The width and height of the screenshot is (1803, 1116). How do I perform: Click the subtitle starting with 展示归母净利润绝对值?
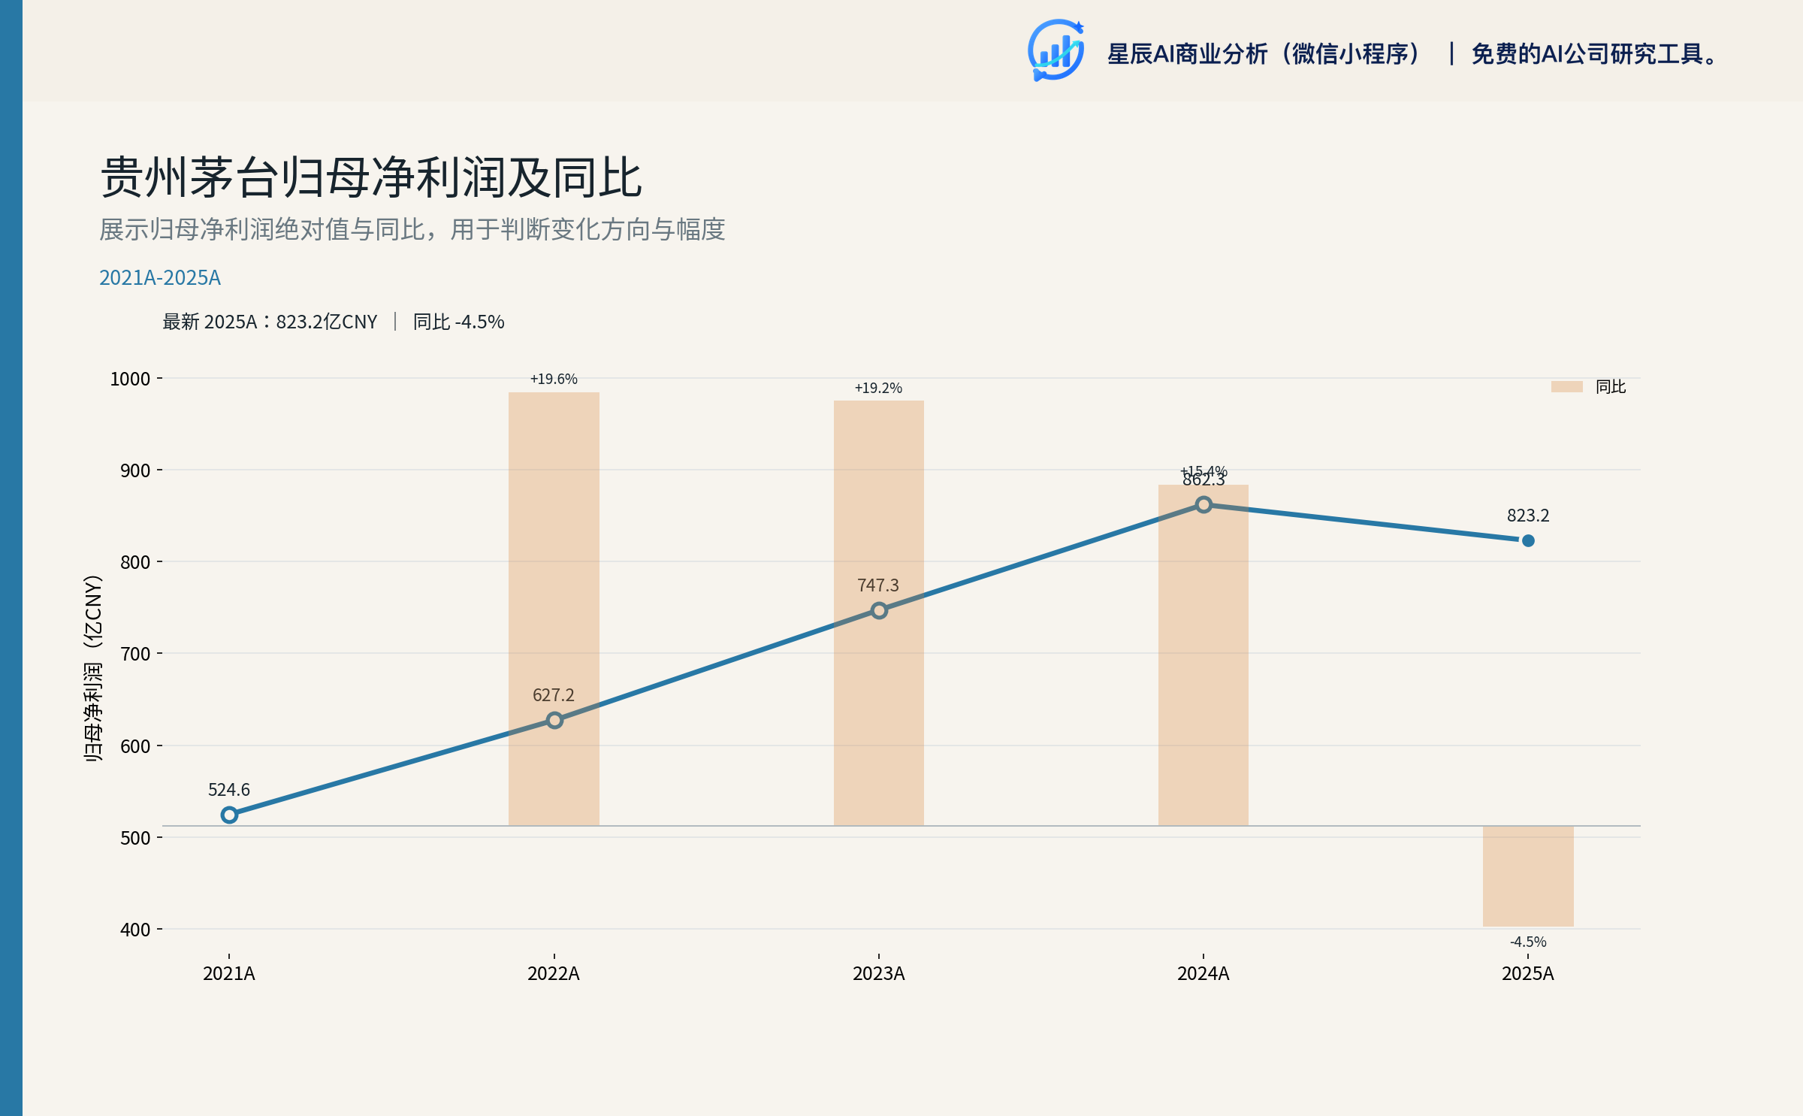point(412,229)
